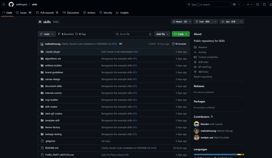The height and width of the screenshot is (158, 272).
Task: Open the THIRD_PARTY_NOTICES.md file
Action: [59, 155]
